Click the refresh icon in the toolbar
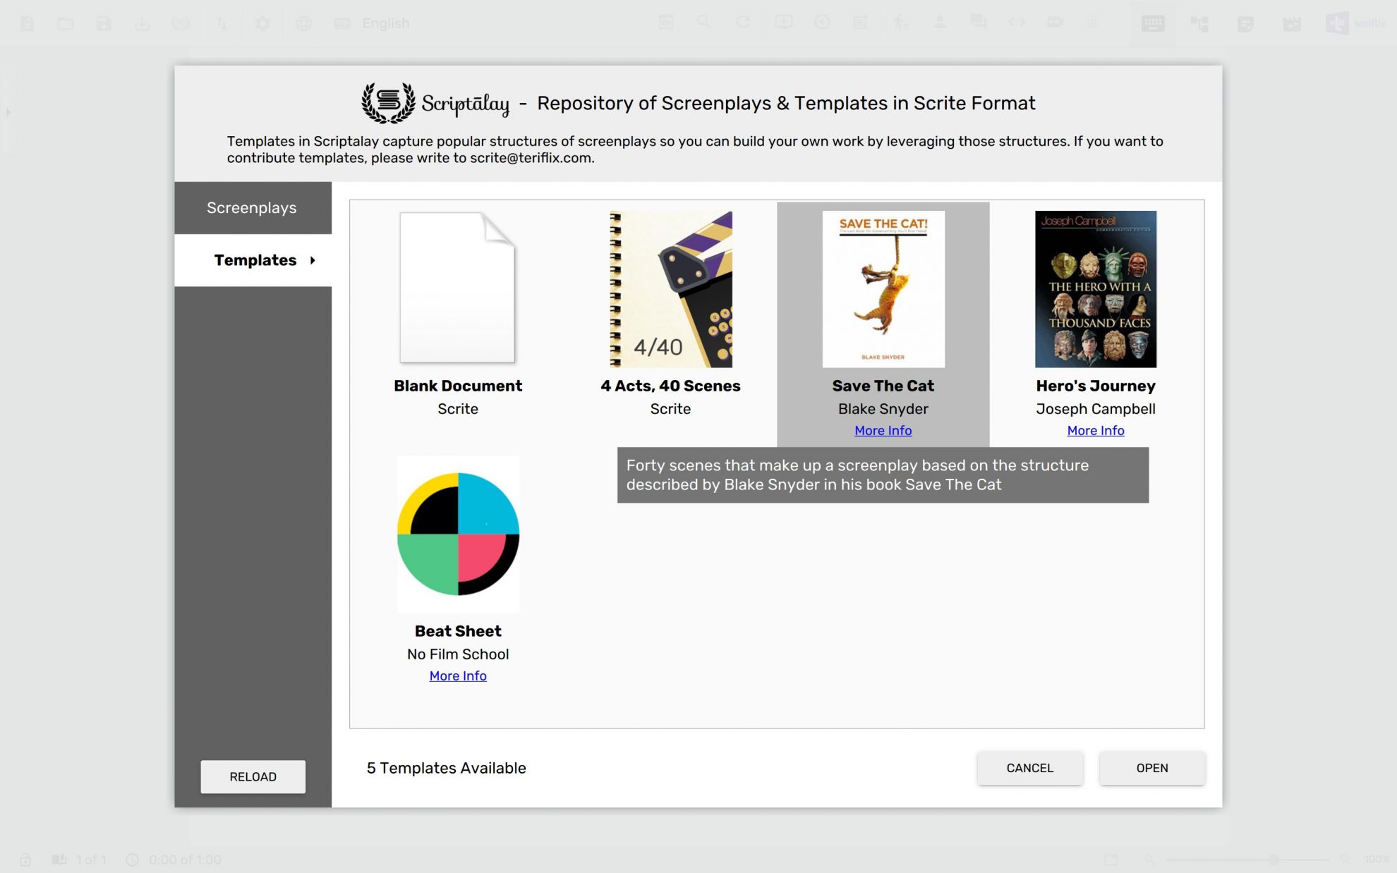This screenshot has height=873, width=1397. 742,22
